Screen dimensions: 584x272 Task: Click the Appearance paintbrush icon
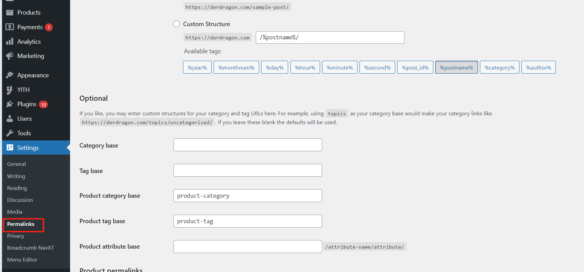pyautogui.click(x=10, y=75)
